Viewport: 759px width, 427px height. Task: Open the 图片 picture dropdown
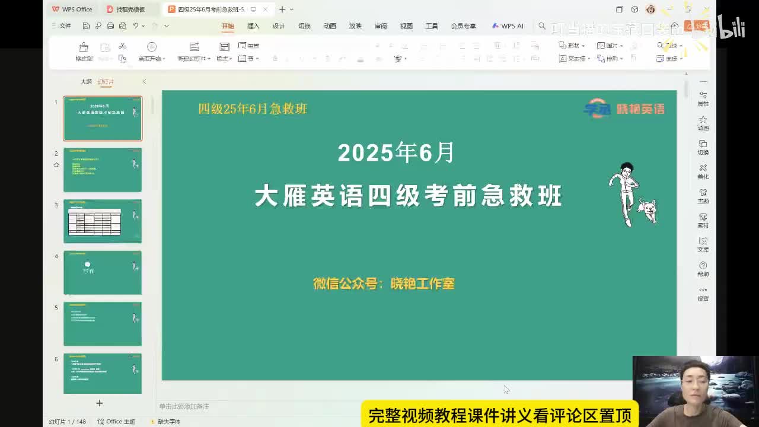tap(610, 46)
